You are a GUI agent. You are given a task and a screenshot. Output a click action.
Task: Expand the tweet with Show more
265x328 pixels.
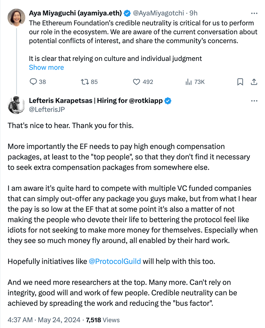pos(46,67)
